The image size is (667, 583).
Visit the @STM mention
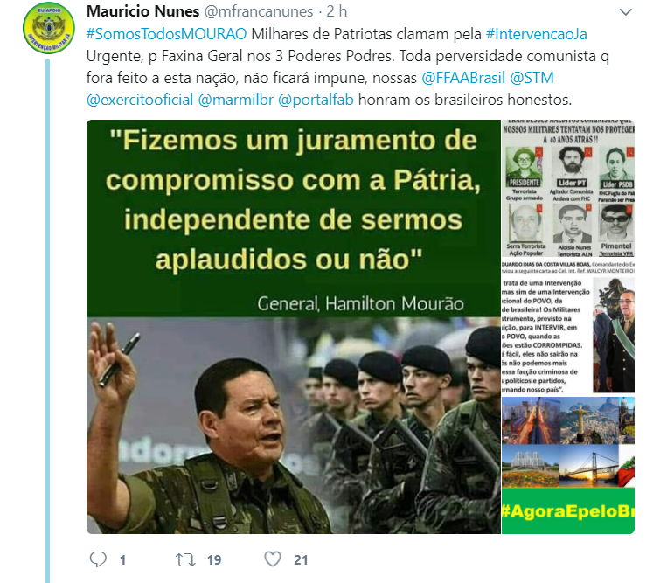tap(532, 78)
